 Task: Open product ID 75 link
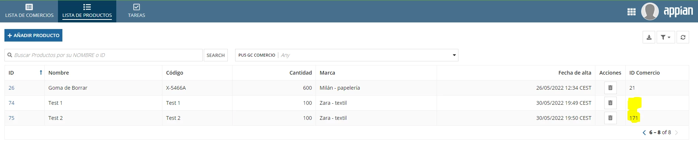click(11, 118)
